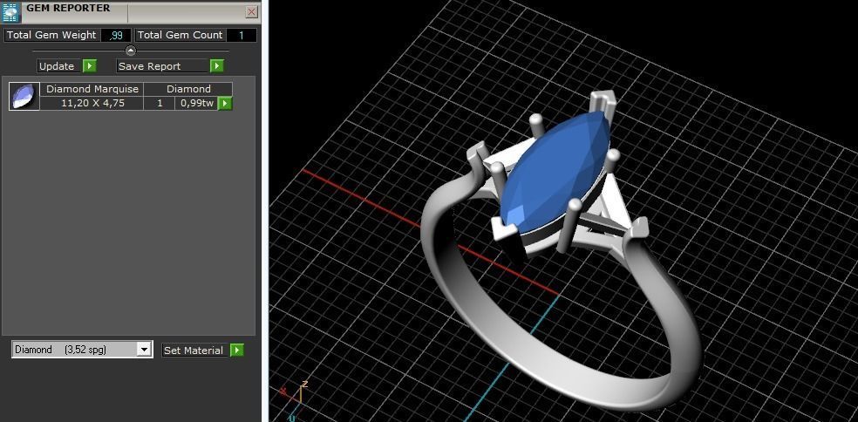Click the Gem Reporter panel icon

pos(11,12)
